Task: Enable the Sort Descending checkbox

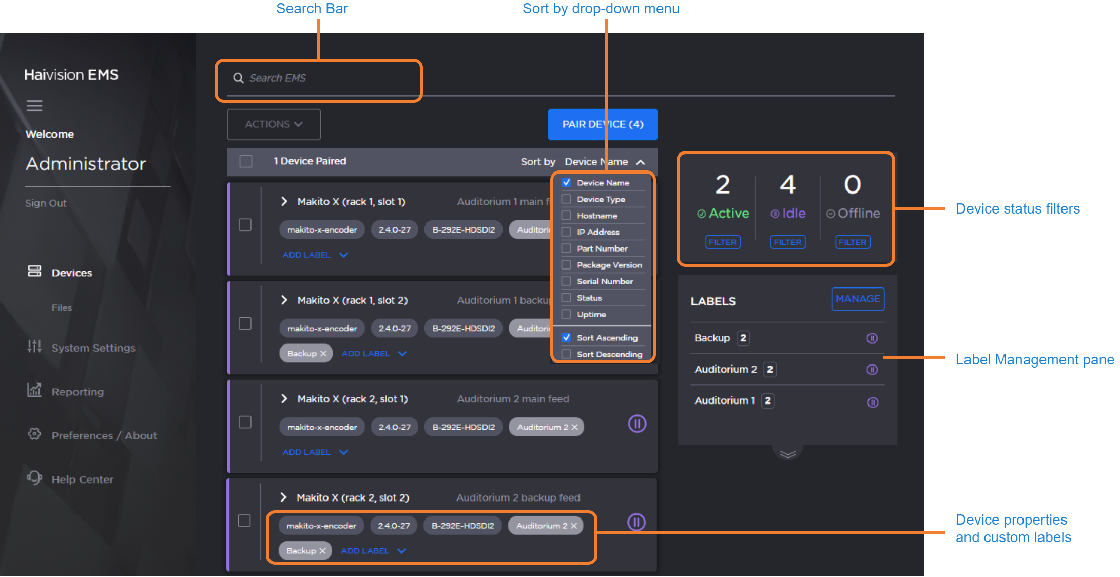Action: [x=566, y=354]
